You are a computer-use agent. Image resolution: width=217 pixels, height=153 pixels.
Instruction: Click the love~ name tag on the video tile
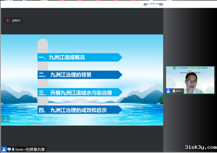pos(180,91)
